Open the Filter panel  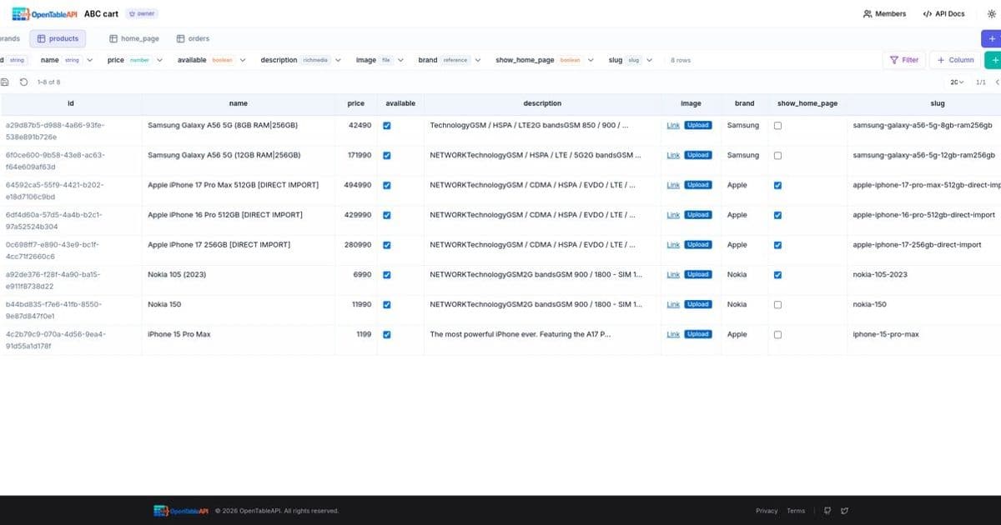903,59
